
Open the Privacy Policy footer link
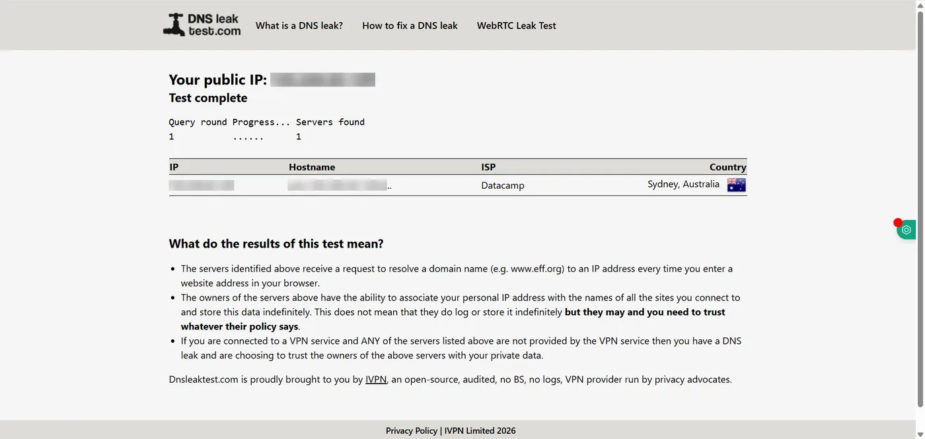click(412, 430)
